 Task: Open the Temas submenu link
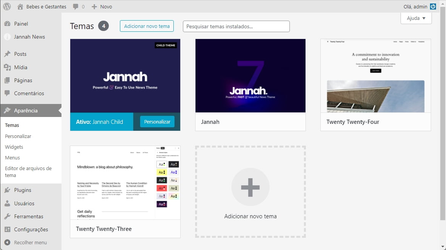click(x=12, y=125)
